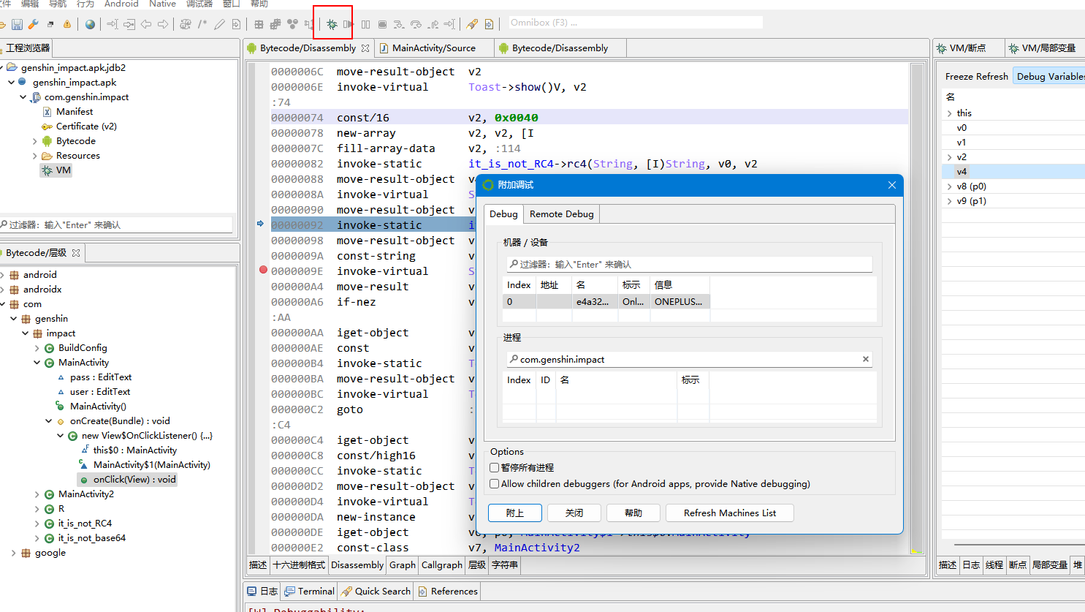Enable the 暂停所有进程 checkbox
Viewport: 1085px width, 612px height.
(x=495, y=467)
